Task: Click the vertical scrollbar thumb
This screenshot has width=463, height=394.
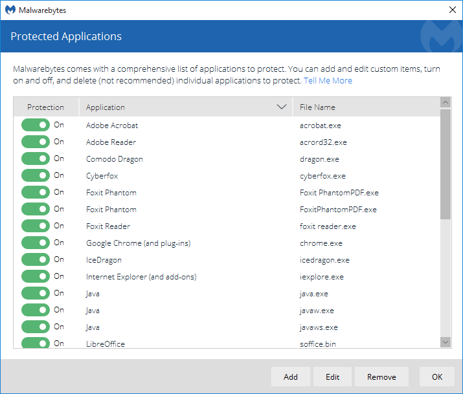Action: 446,164
